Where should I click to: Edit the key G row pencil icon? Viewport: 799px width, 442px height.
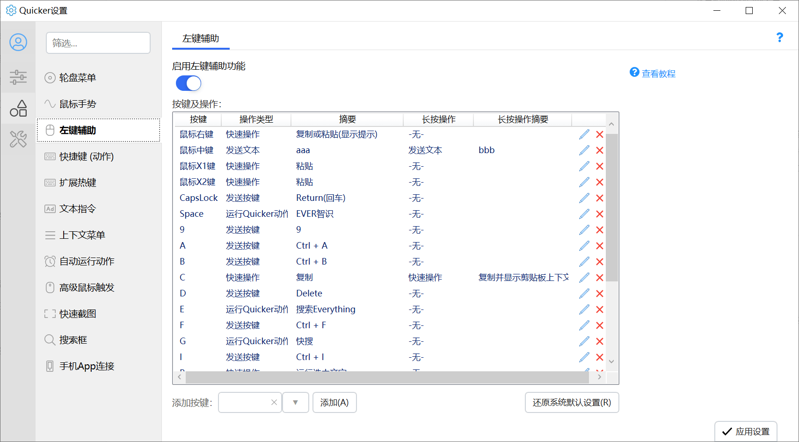click(x=584, y=341)
